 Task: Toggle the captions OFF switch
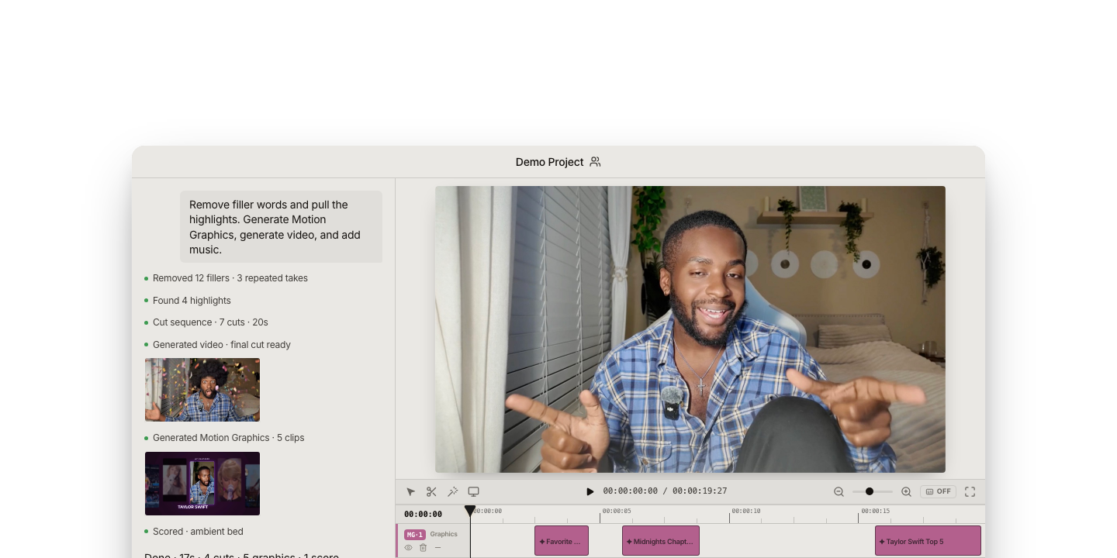938,491
